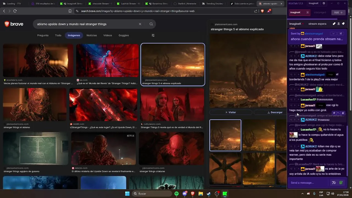
Task: Open the alexisomaigad username in pinned message
Action: [x=313, y=33]
